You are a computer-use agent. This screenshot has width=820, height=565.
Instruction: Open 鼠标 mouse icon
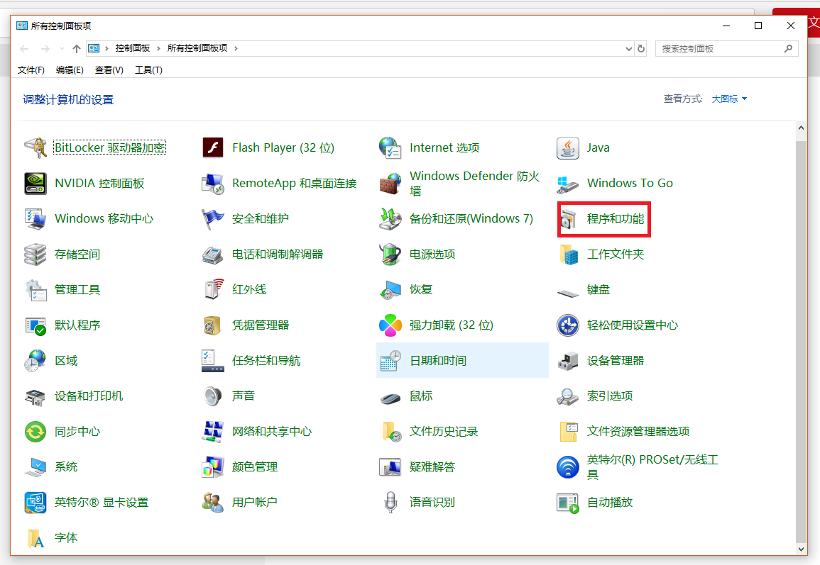coord(390,398)
